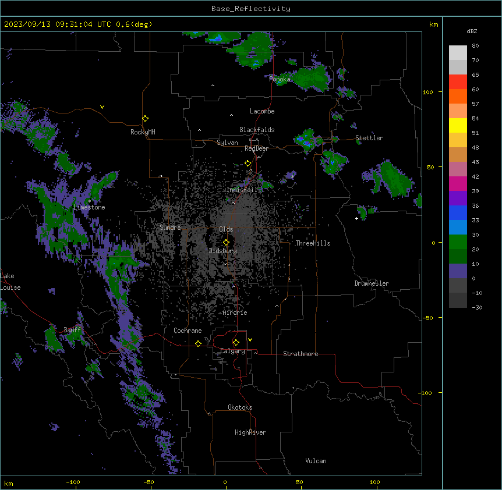Select the purple 39-36 dBZ legend swatch

point(458,198)
